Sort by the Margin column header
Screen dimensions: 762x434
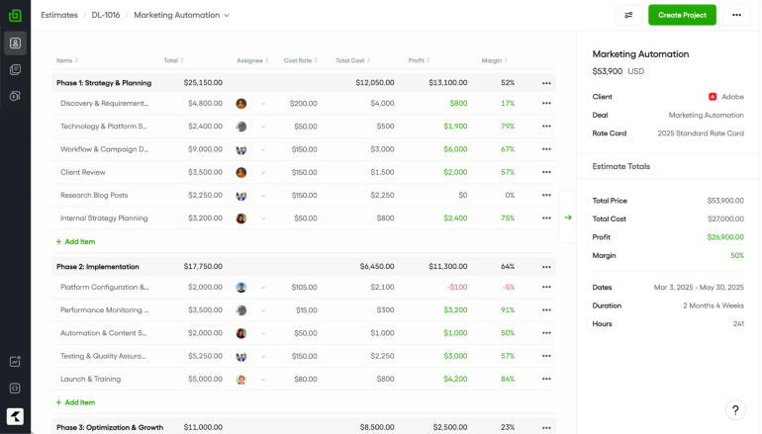tap(495, 60)
